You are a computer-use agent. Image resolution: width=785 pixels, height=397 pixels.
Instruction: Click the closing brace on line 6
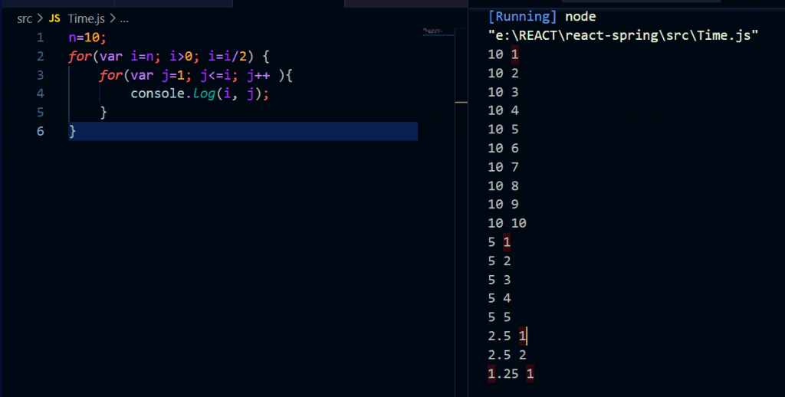point(73,131)
